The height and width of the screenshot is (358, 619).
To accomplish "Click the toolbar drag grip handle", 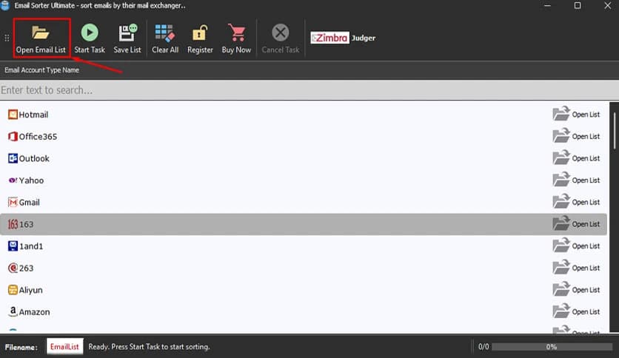I will [7, 38].
